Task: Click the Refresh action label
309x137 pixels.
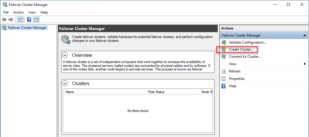Action: tap(235, 71)
